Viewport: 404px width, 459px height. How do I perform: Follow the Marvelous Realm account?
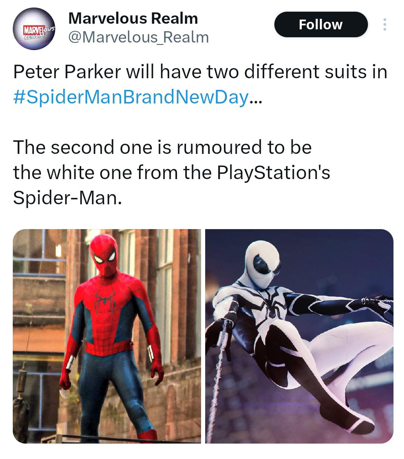click(x=321, y=24)
